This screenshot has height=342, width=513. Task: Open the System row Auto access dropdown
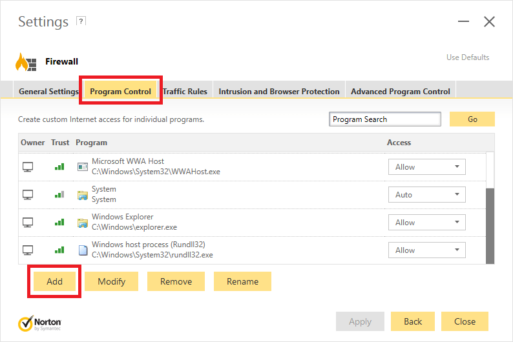[x=426, y=194]
